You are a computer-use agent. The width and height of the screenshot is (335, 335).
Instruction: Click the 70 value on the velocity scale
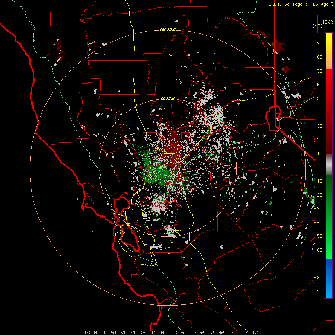pyautogui.click(x=320, y=71)
